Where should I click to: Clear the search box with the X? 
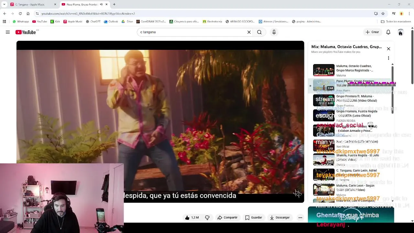[x=249, y=32]
